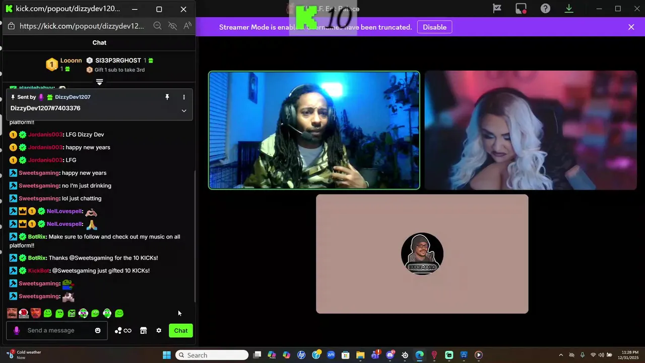Open SI33P3RGHOST leaderboard entry
Viewport: 645px width, 363px height.
pos(118,60)
